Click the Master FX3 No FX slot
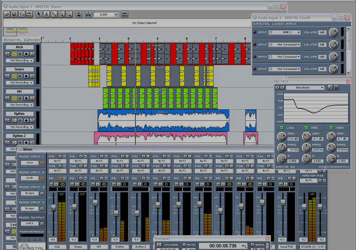 pyautogui.click(x=309, y=181)
